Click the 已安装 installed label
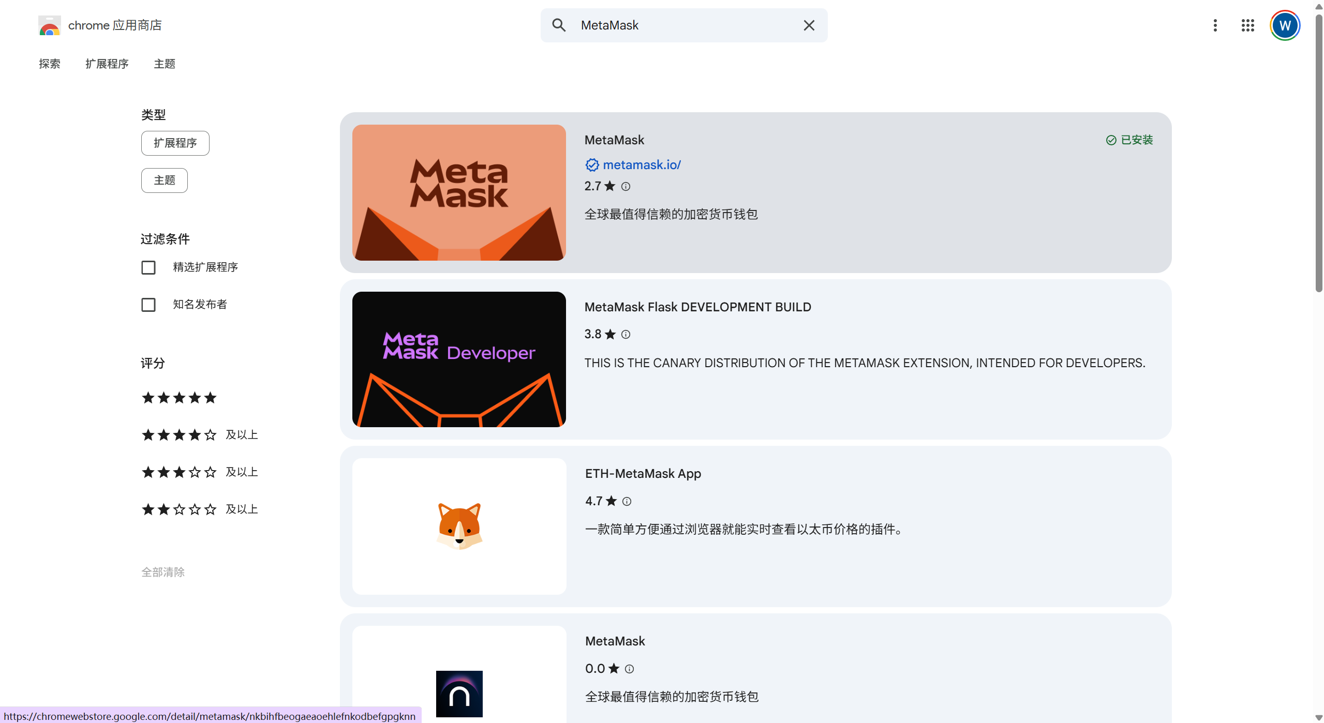 coord(1137,140)
